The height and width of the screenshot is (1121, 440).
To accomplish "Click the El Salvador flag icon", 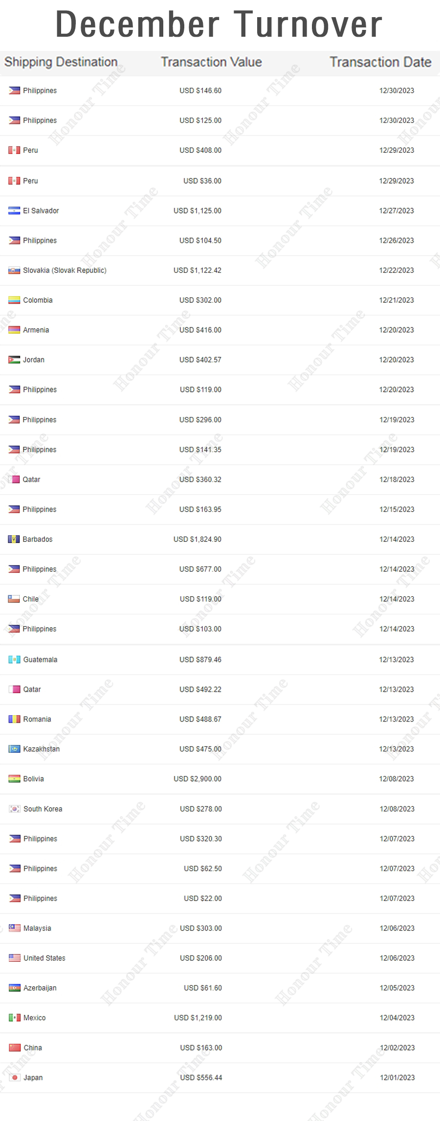I will (x=14, y=211).
